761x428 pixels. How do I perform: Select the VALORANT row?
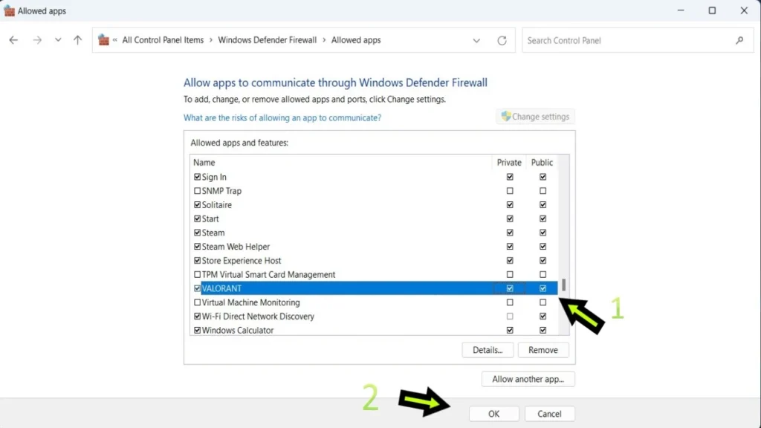coord(375,288)
